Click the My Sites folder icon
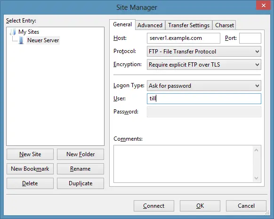Image resolution: width=274 pixels, height=219 pixels. [x=13, y=32]
